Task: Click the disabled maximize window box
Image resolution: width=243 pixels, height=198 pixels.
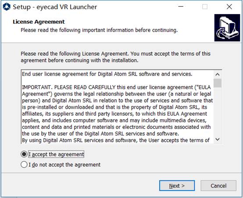Action: point(205,7)
